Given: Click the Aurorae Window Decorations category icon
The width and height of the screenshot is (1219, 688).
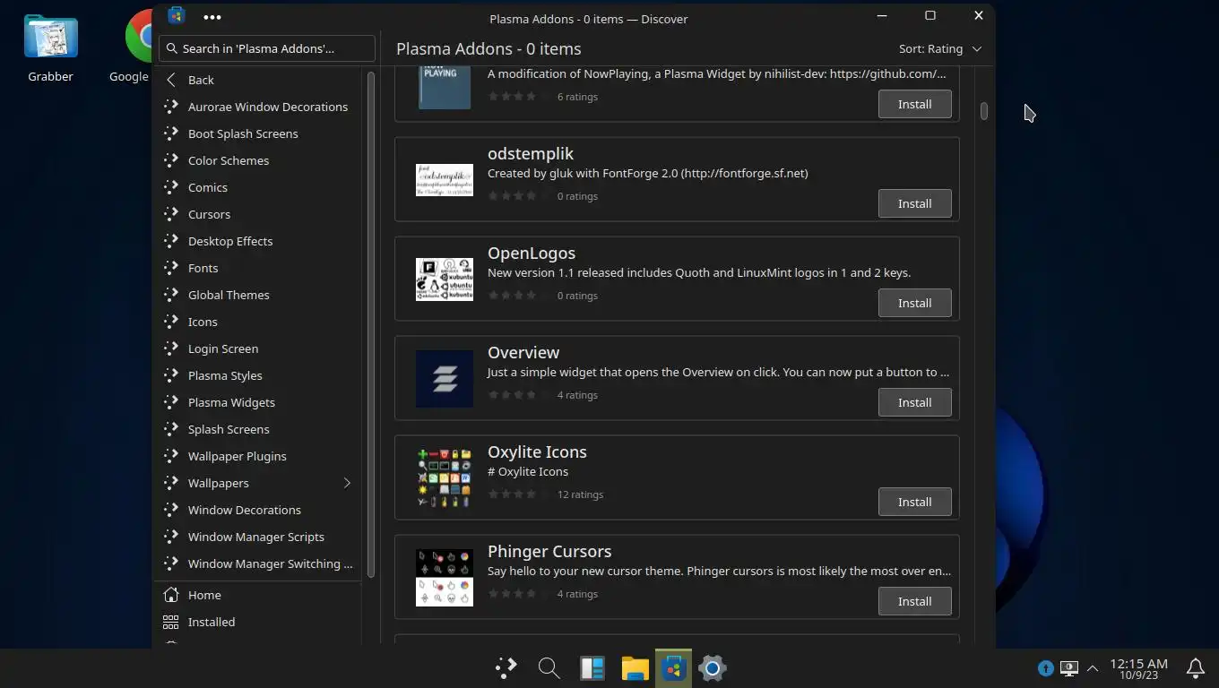Looking at the screenshot, I should pos(171,107).
